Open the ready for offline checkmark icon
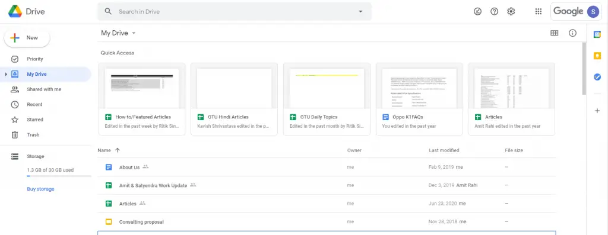608x235 pixels. [x=478, y=12]
